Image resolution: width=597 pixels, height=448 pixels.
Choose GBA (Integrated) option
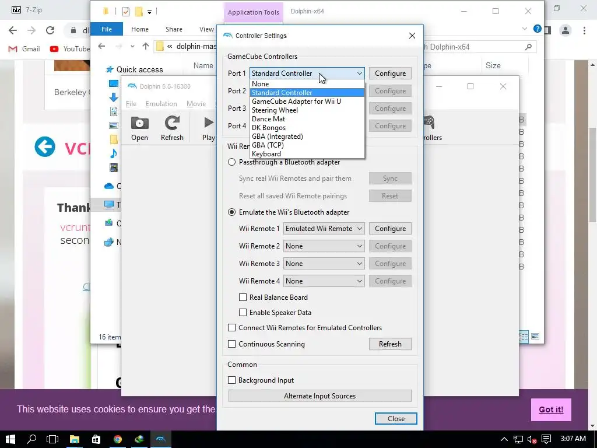click(x=307, y=136)
